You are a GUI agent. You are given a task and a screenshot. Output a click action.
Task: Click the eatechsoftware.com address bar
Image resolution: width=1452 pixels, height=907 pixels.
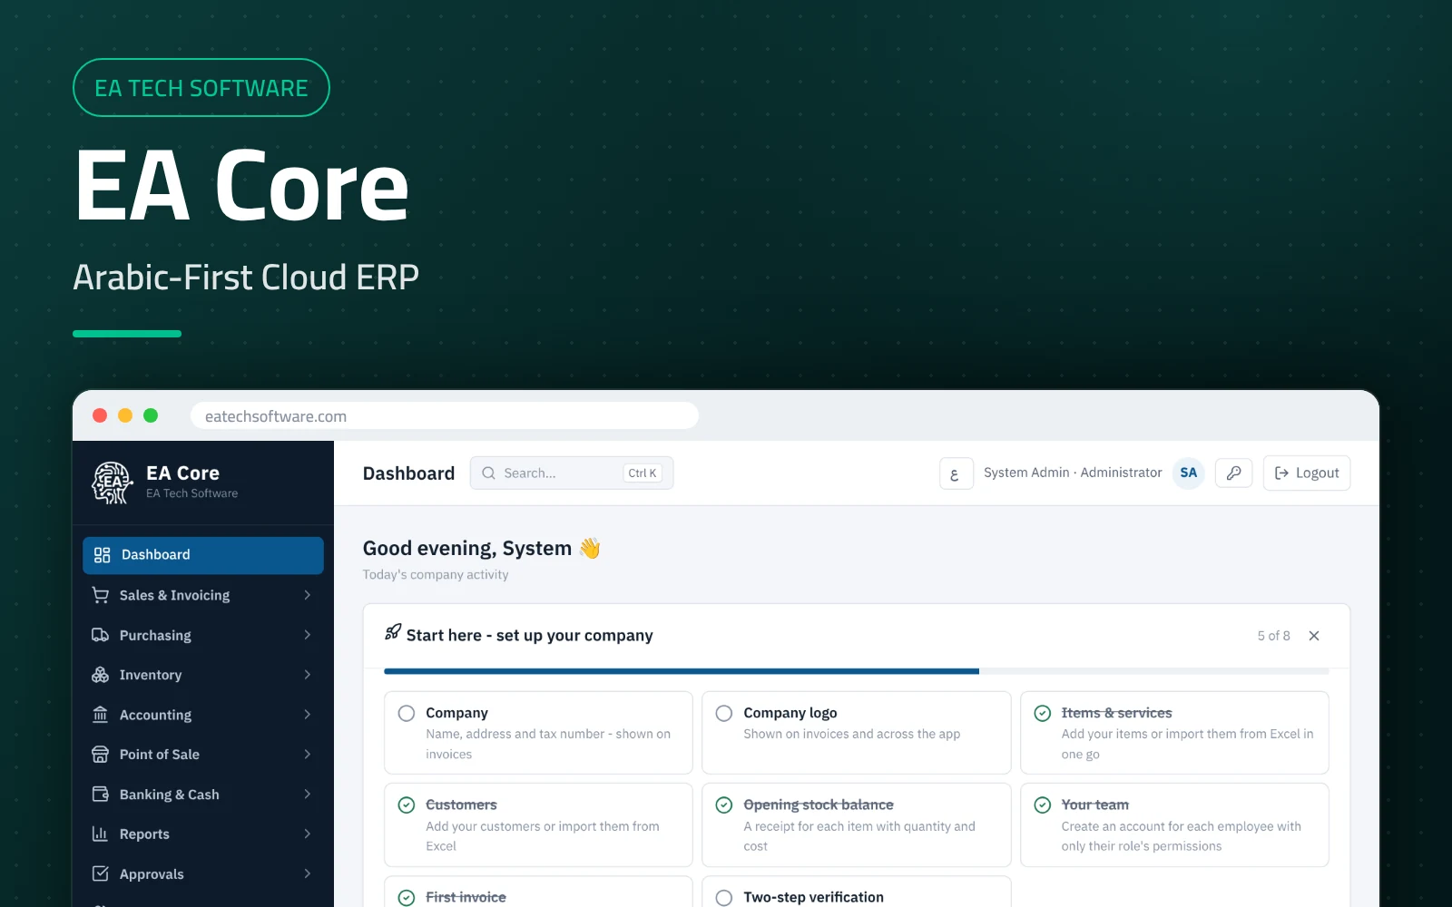click(445, 416)
